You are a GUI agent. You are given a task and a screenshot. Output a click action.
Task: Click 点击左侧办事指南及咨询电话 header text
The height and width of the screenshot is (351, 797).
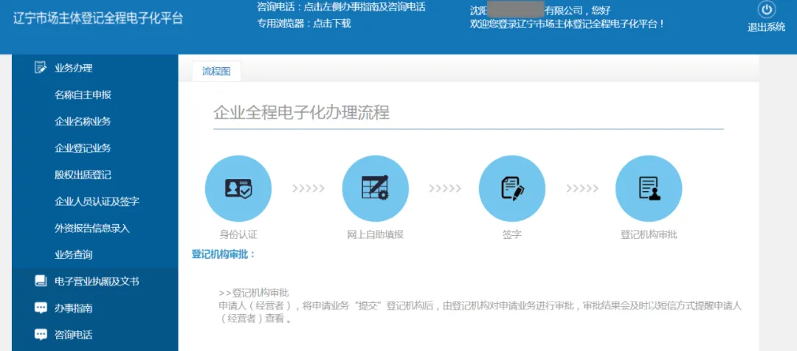pyautogui.click(x=365, y=7)
